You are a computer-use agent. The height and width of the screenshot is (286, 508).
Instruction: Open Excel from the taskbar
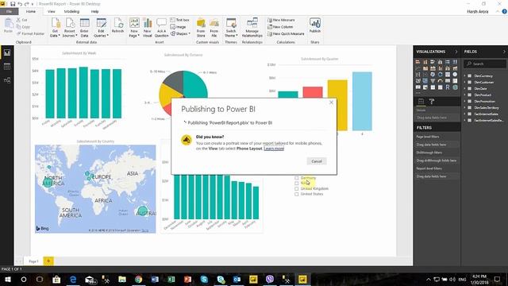pyautogui.click(x=171, y=279)
